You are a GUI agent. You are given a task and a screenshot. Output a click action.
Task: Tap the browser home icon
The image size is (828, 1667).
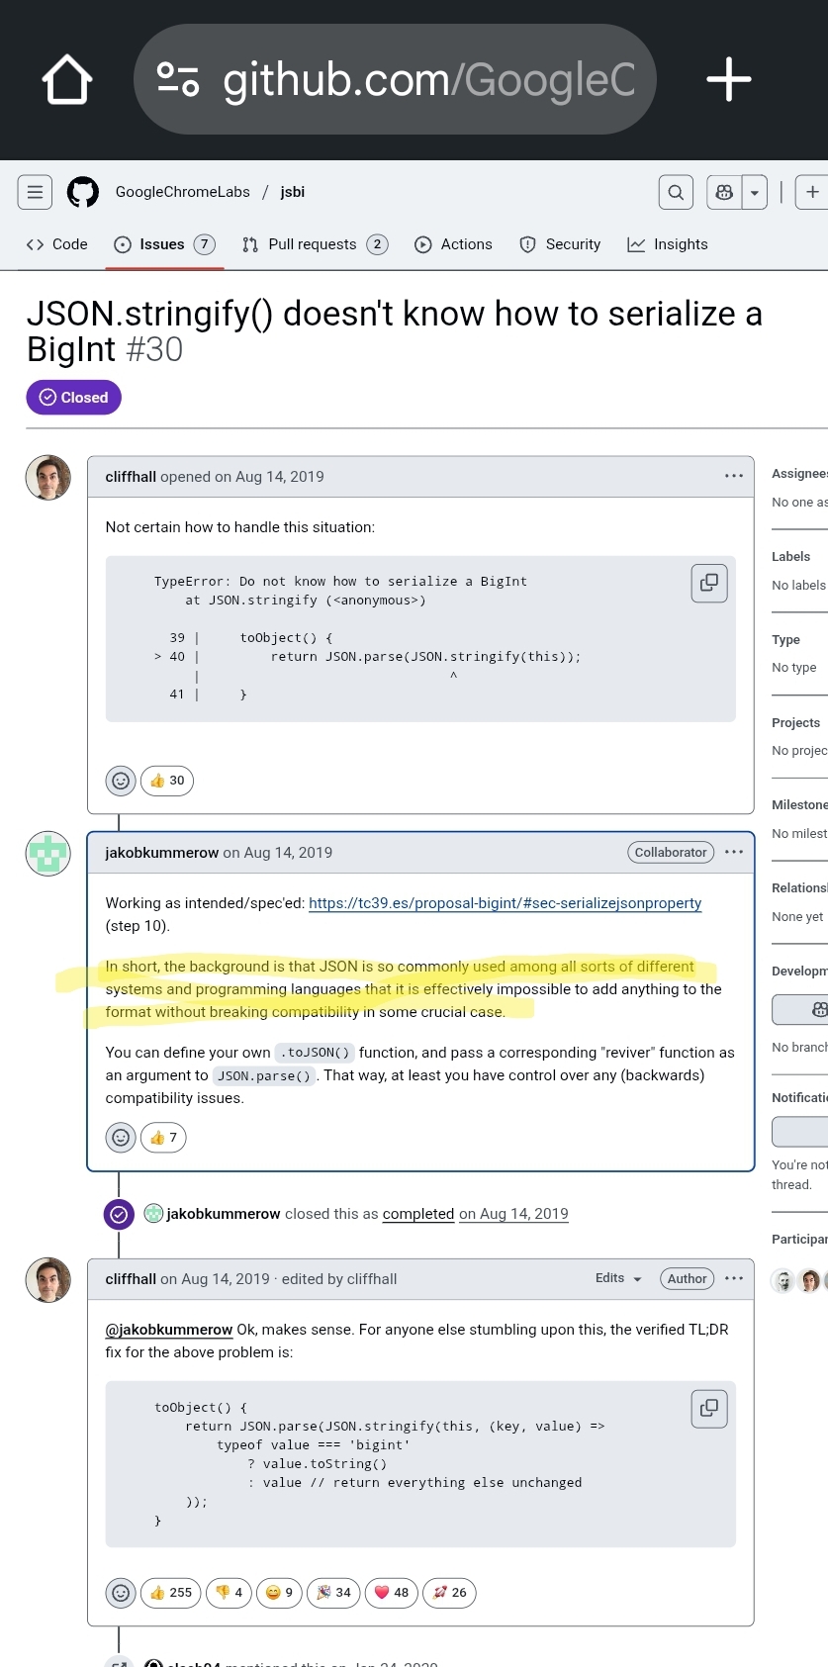coord(67,79)
